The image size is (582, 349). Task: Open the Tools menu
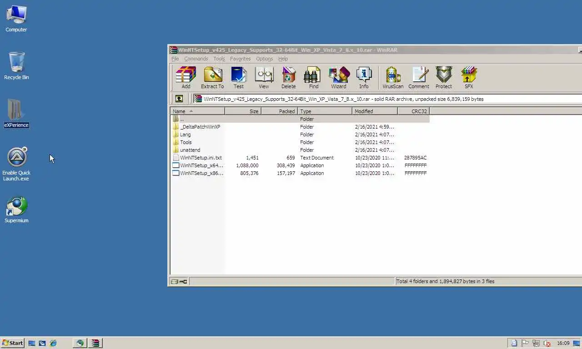[x=219, y=59]
